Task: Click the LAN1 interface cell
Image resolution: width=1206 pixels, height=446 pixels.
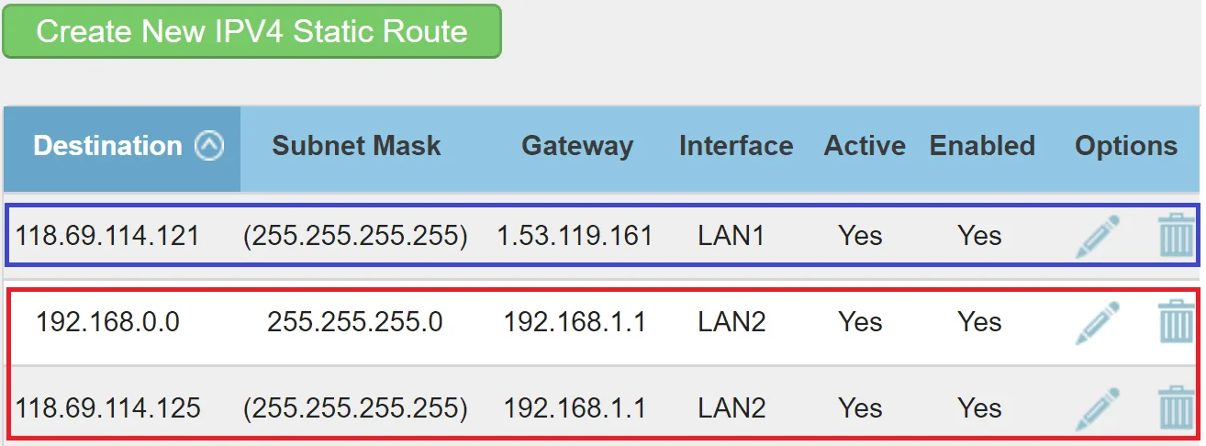Action: (731, 236)
